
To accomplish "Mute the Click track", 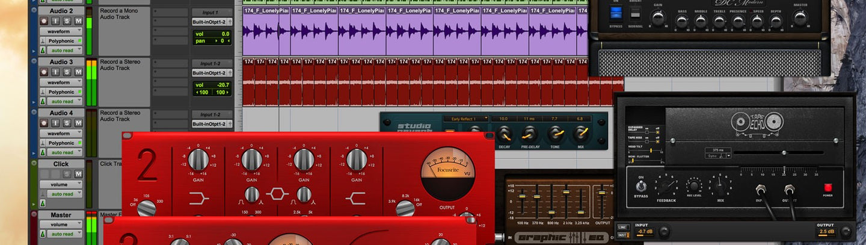I will 78,174.
